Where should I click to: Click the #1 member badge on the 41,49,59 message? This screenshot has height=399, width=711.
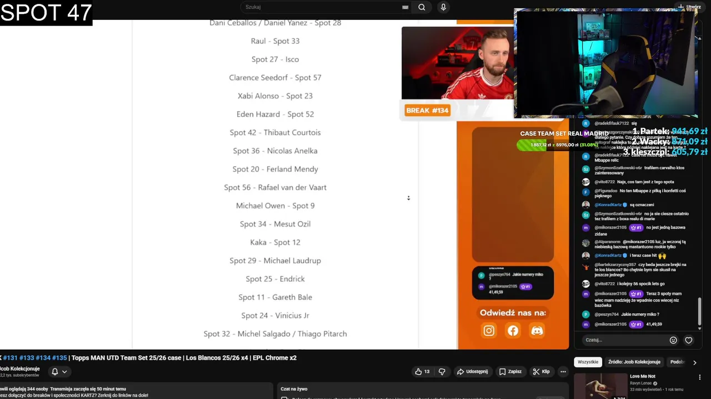(x=636, y=324)
